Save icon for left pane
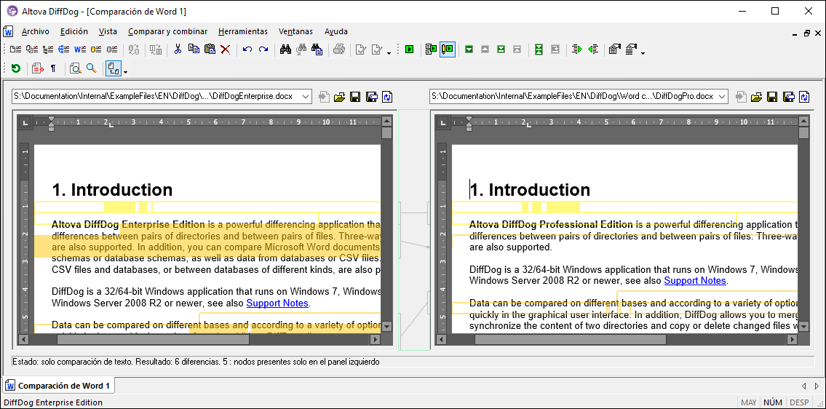 point(355,97)
